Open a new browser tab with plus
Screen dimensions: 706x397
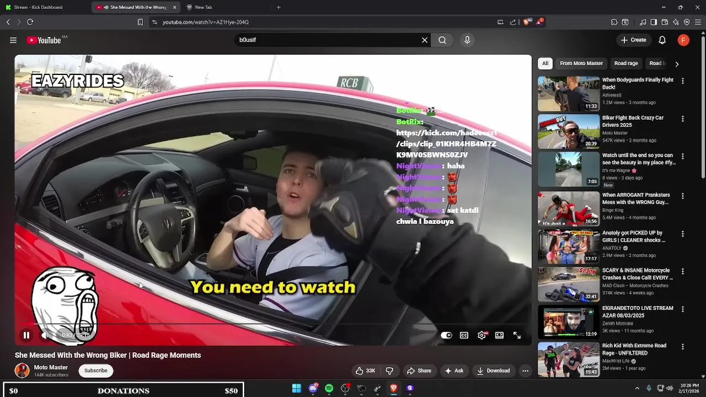click(x=279, y=7)
